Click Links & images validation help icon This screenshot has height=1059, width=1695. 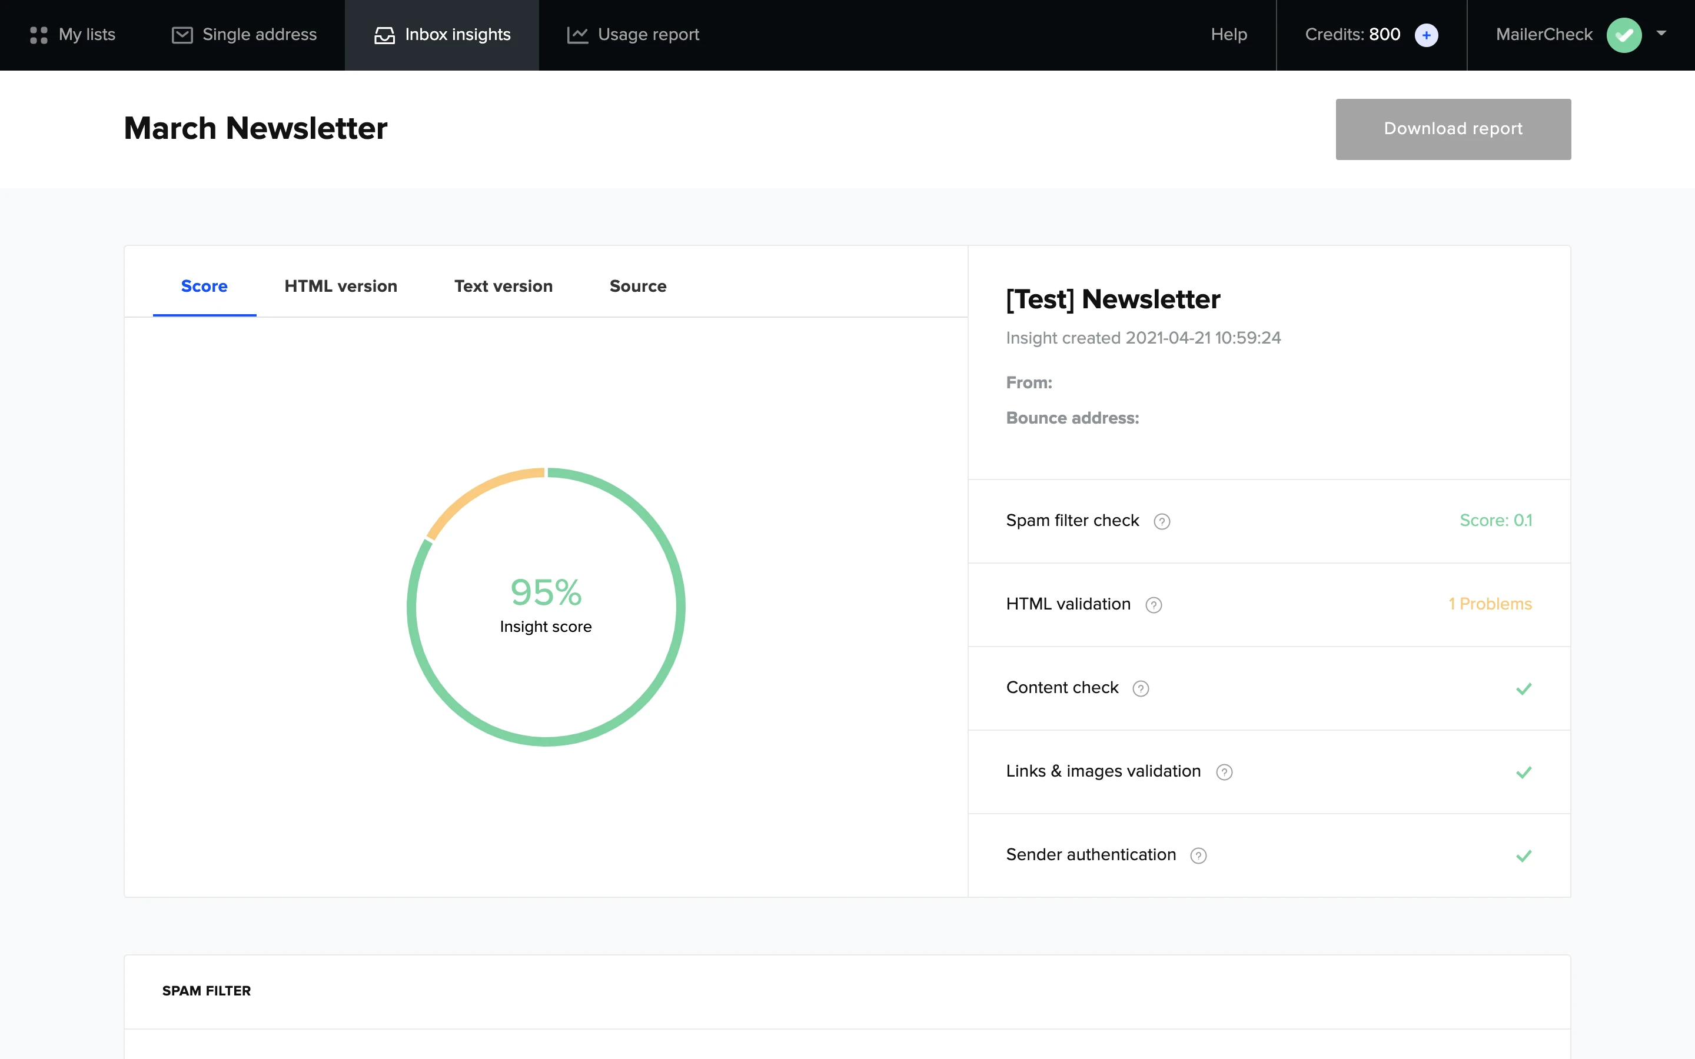(1224, 772)
